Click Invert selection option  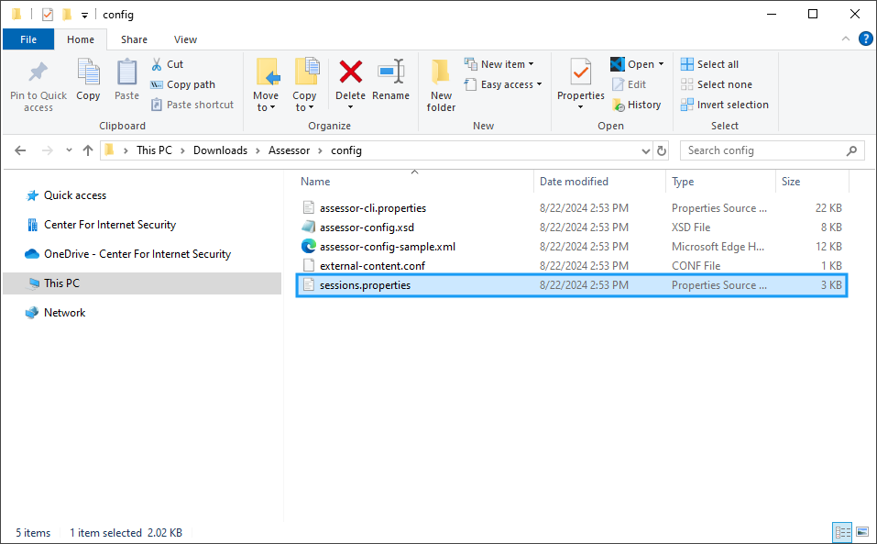click(725, 105)
